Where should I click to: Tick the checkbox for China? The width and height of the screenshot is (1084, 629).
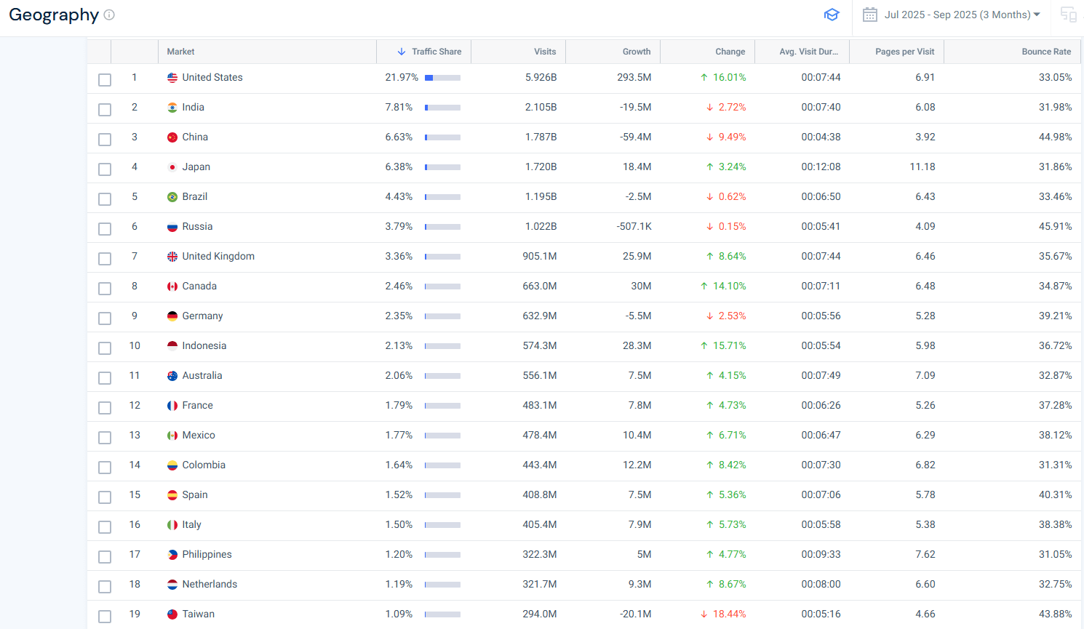point(105,139)
